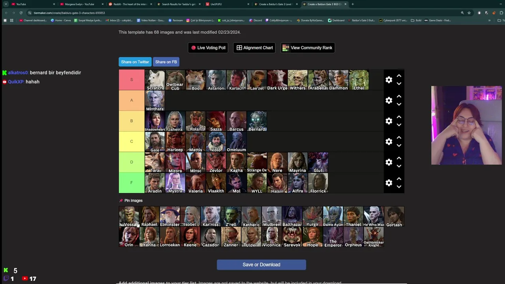Open settings gear for C tier row

pyautogui.click(x=389, y=142)
